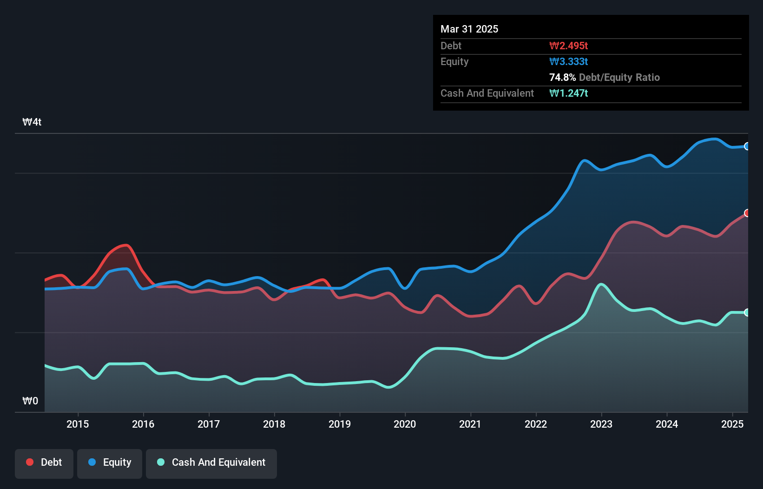
Task: Select the red Debt endpoint marker on the chart
Action: click(747, 213)
